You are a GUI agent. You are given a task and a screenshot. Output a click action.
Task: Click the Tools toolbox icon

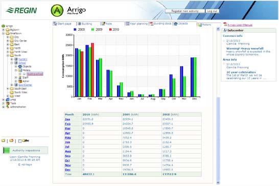point(8,103)
